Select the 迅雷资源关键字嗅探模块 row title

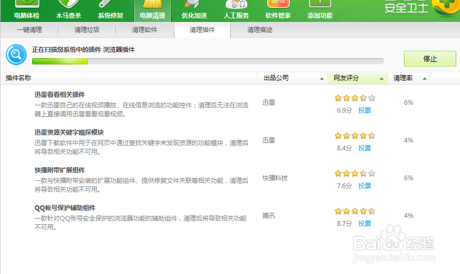pos(69,133)
